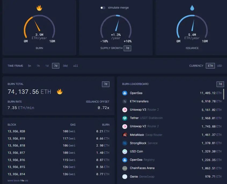This screenshot has width=227, height=184.
Task: Click the MetaMask fox icon
Action: coord(125,135)
